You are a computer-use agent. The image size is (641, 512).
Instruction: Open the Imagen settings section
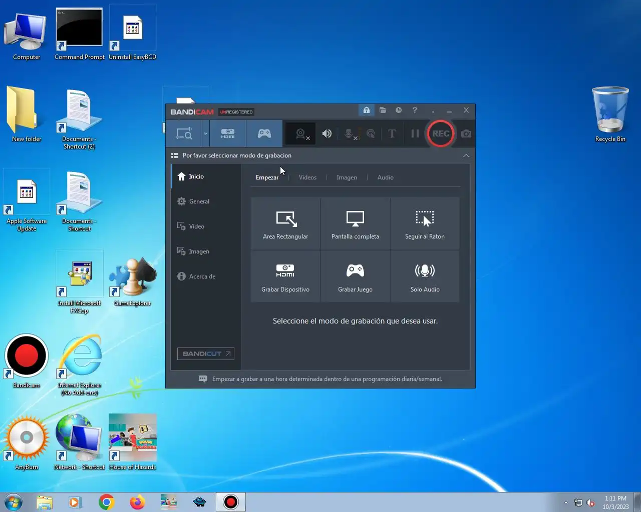coord(206,251)
